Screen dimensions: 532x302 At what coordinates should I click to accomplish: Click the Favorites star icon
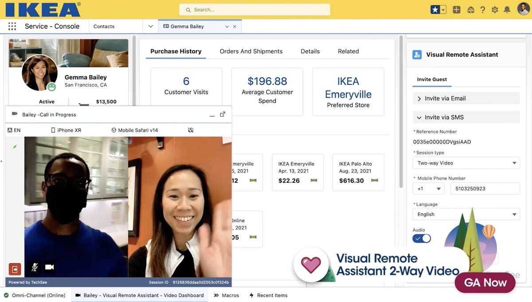click(x=435, y=9)
